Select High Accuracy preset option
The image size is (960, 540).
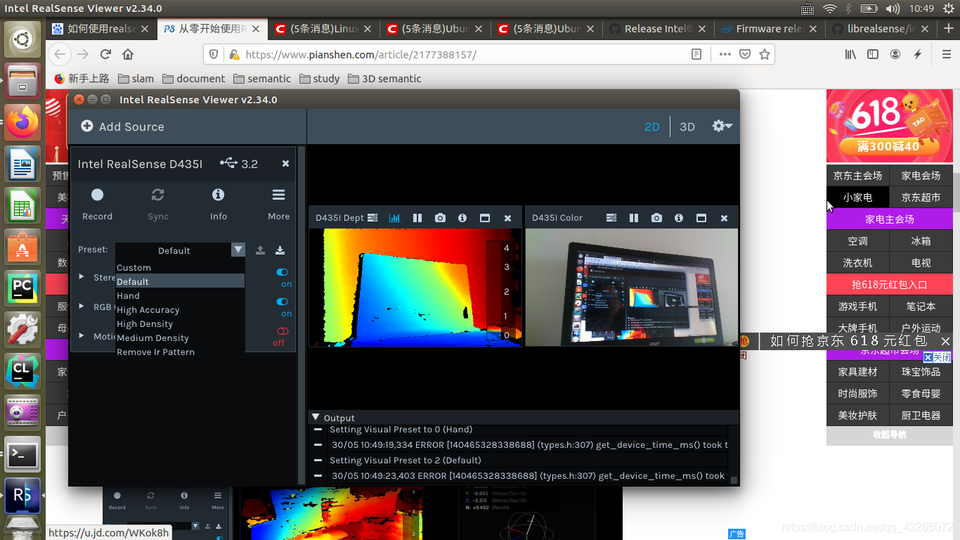(x=180, y=309)
